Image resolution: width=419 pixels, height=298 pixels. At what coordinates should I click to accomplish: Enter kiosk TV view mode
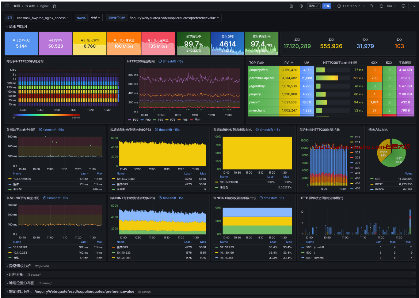403,6
